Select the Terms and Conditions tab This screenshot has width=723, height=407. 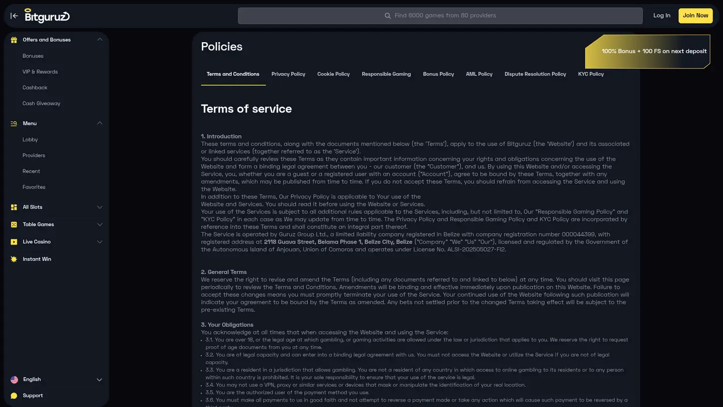pos(233,74)
